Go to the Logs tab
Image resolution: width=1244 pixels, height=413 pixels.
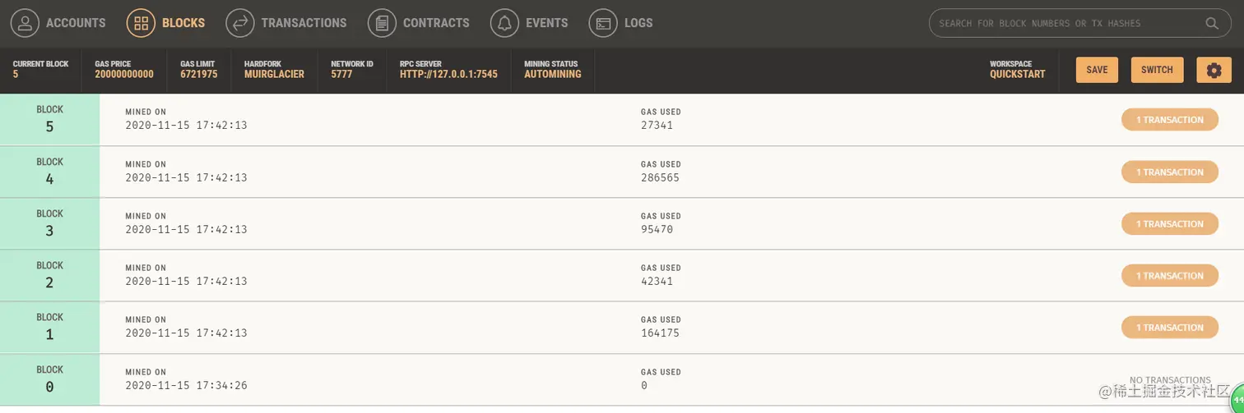(x=638, y=23)
